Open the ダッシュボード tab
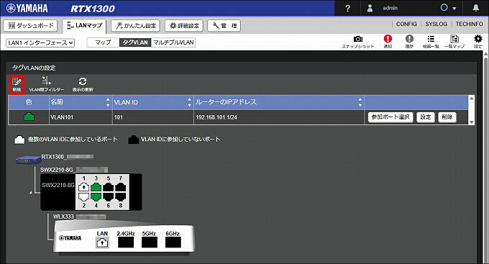Image resolution: width=489 pixels, height=264 pixels. [30, 26]
